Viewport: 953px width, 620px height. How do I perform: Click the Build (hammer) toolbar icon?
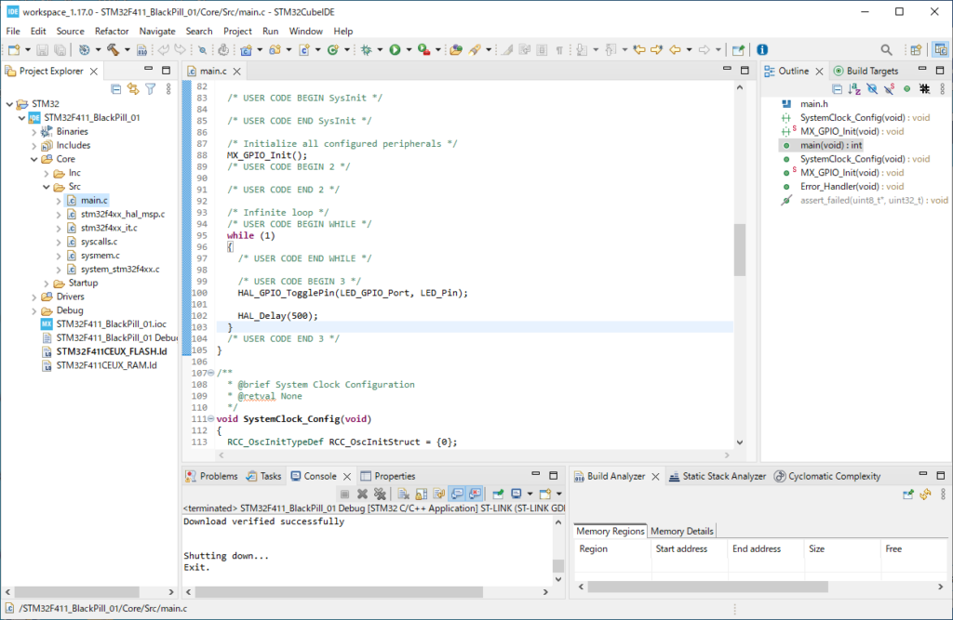tap(113, 50)
